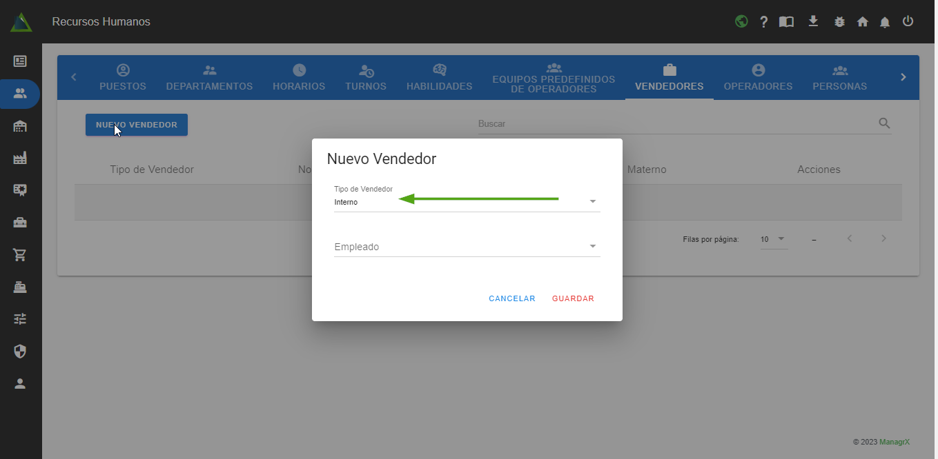
Task: Open the Empleado dropdown
Action: tap(467, 247)
